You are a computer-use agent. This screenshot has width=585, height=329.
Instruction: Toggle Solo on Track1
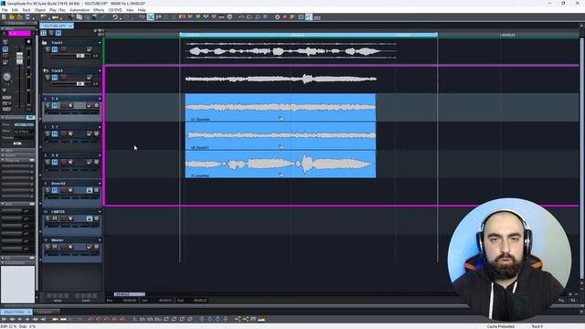(x=48, y=49)
